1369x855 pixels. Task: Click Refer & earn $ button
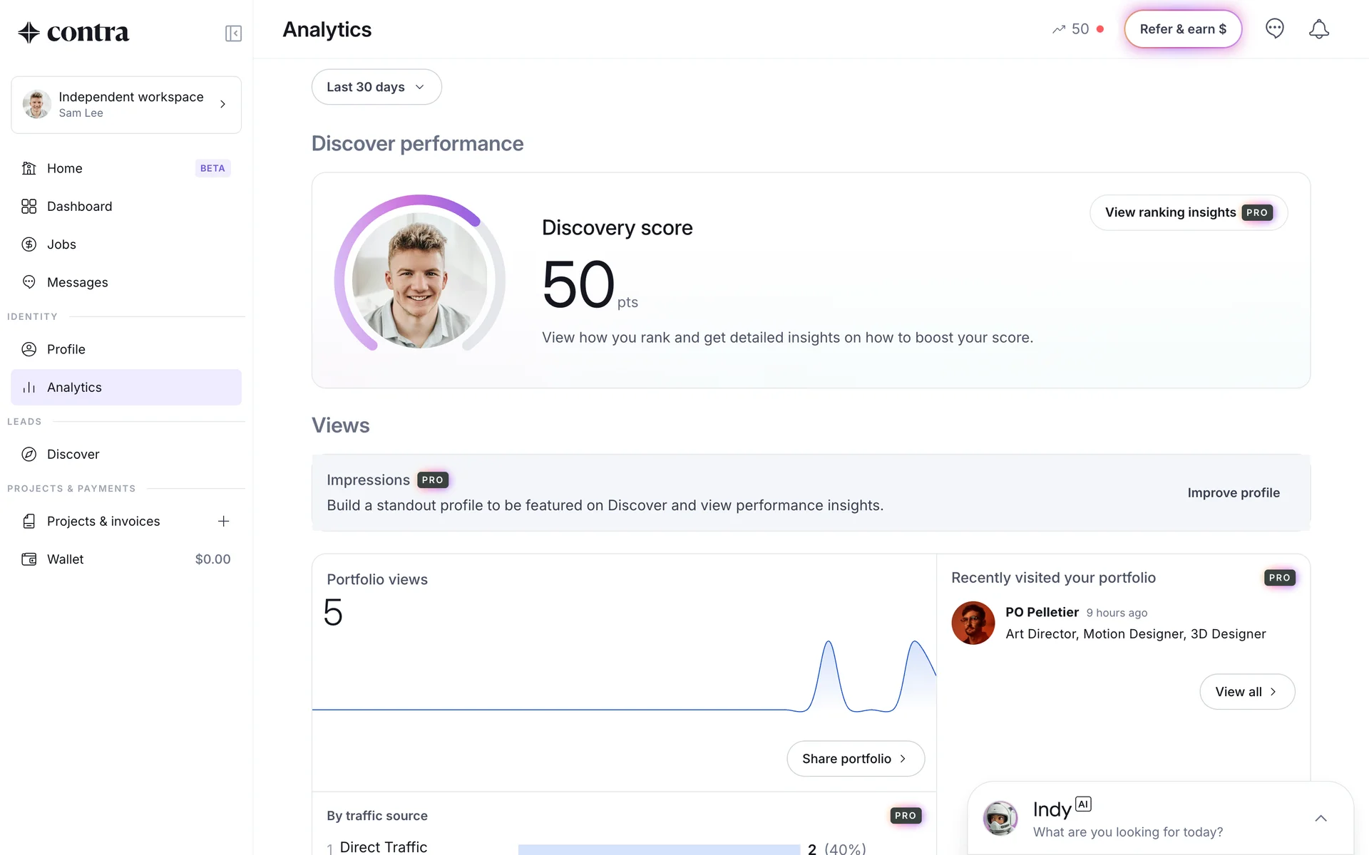tap(1183, 29)
